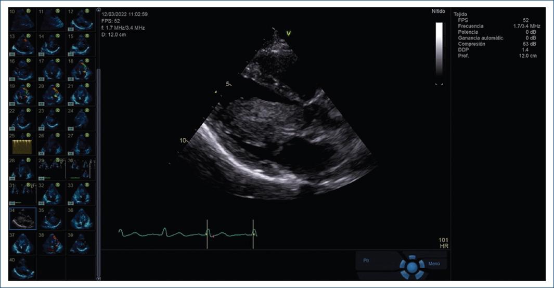Click the scroll-up arrow above thumbnail scrollbar
Screen dimensions: 554x288
point(99,10)
